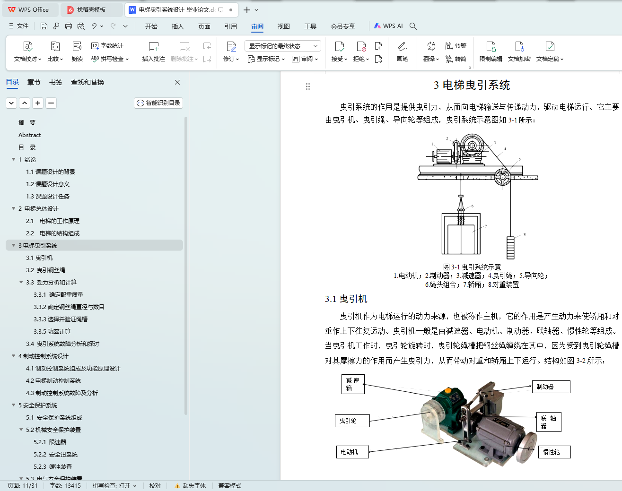Open the 显示标记 dropdown
This screenshot has height=491, width=622.
(266, 59)
